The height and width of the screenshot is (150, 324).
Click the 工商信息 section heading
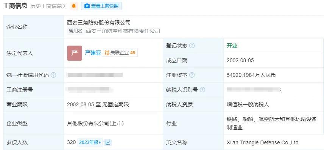point(15,6)
